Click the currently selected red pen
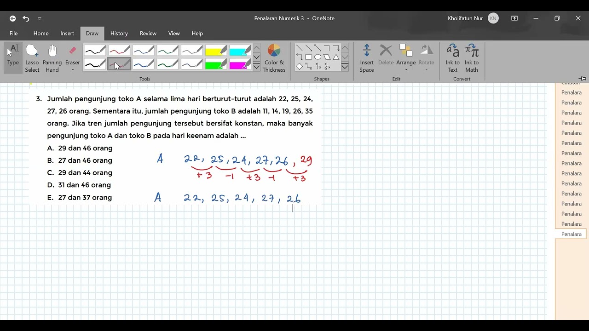This screenshot has height=331, width=589. tap(119, 64)
